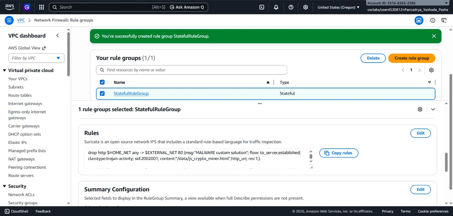The width and height of the screenshot is (453, 216).
Task: Open AWS Global View link
Action: tap(27, 48)
